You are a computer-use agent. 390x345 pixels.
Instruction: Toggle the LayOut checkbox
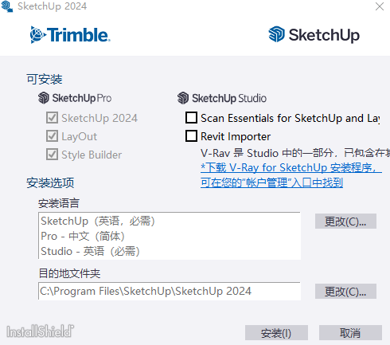(52, 136)
